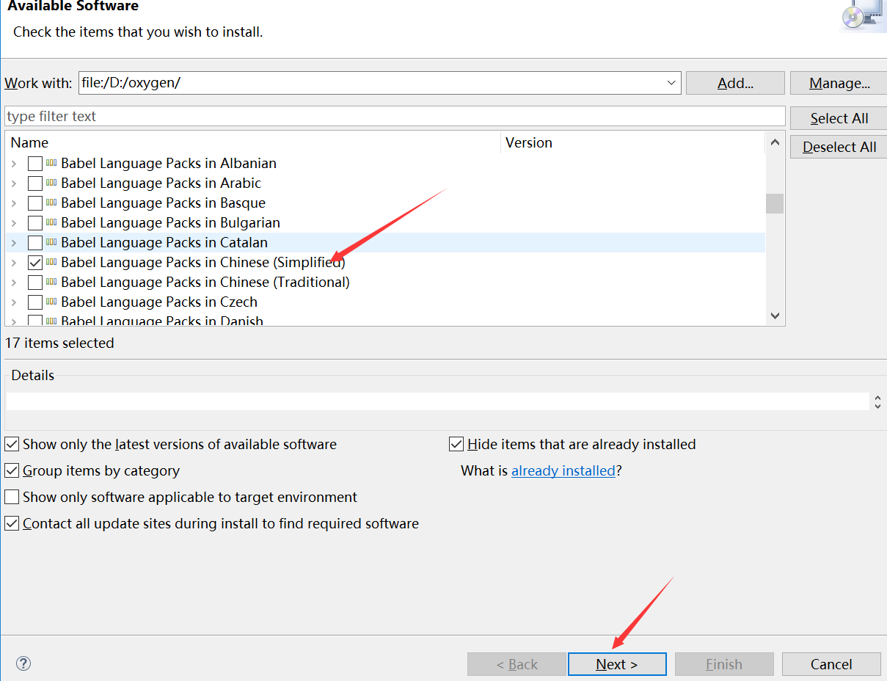The image size is (887, 681).
Task: Click the Details pane stepper arrows
Action: (877, 401)
